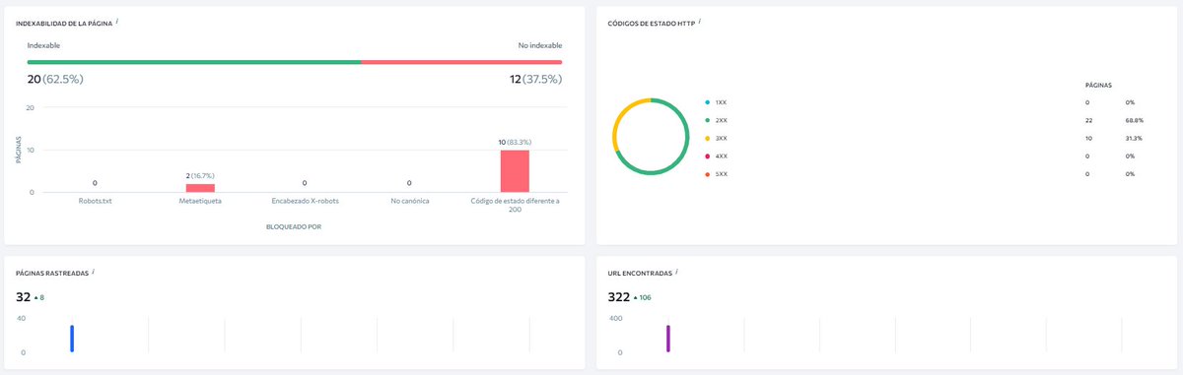
Task: Click the 32 crawled pages total
Action: coord(24,296)
